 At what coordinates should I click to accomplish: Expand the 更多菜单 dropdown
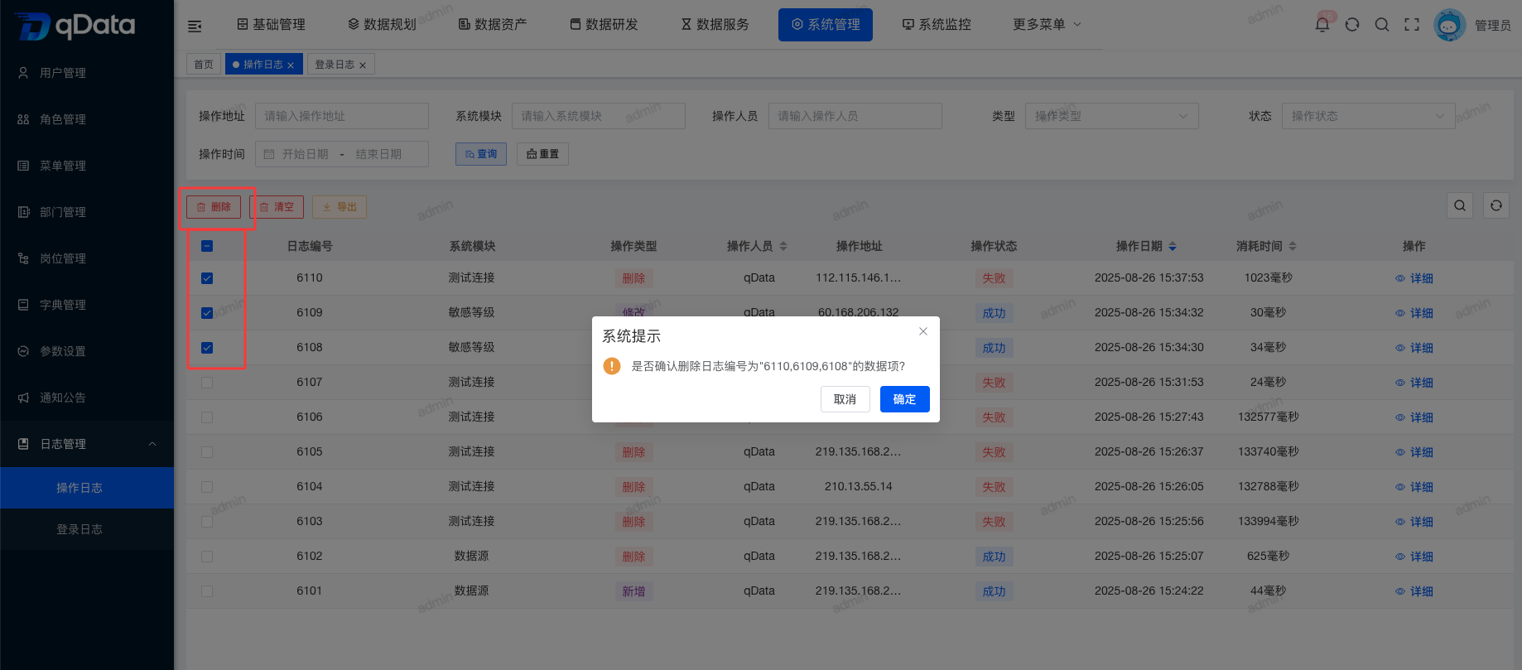[x=1047, y=25]
